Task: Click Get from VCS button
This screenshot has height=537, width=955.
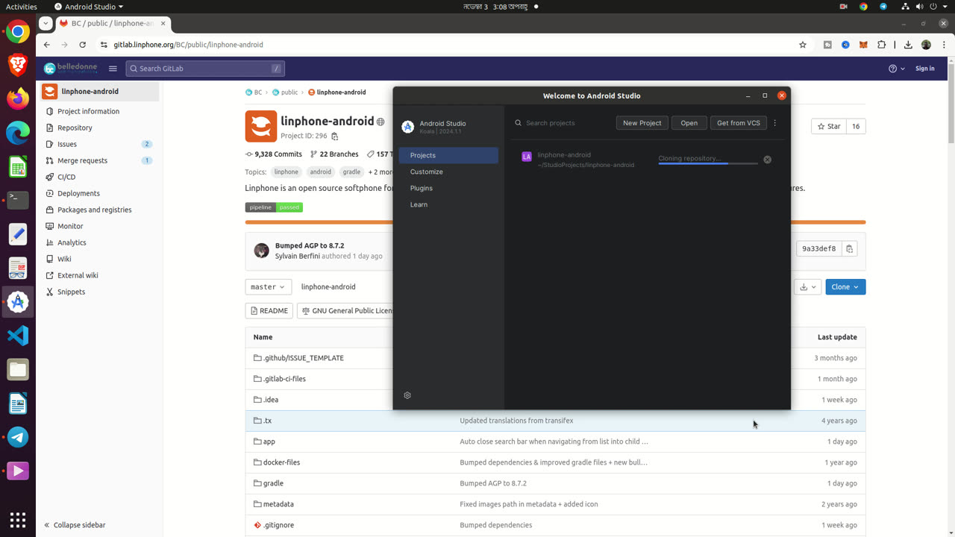Action: (739, 123)
